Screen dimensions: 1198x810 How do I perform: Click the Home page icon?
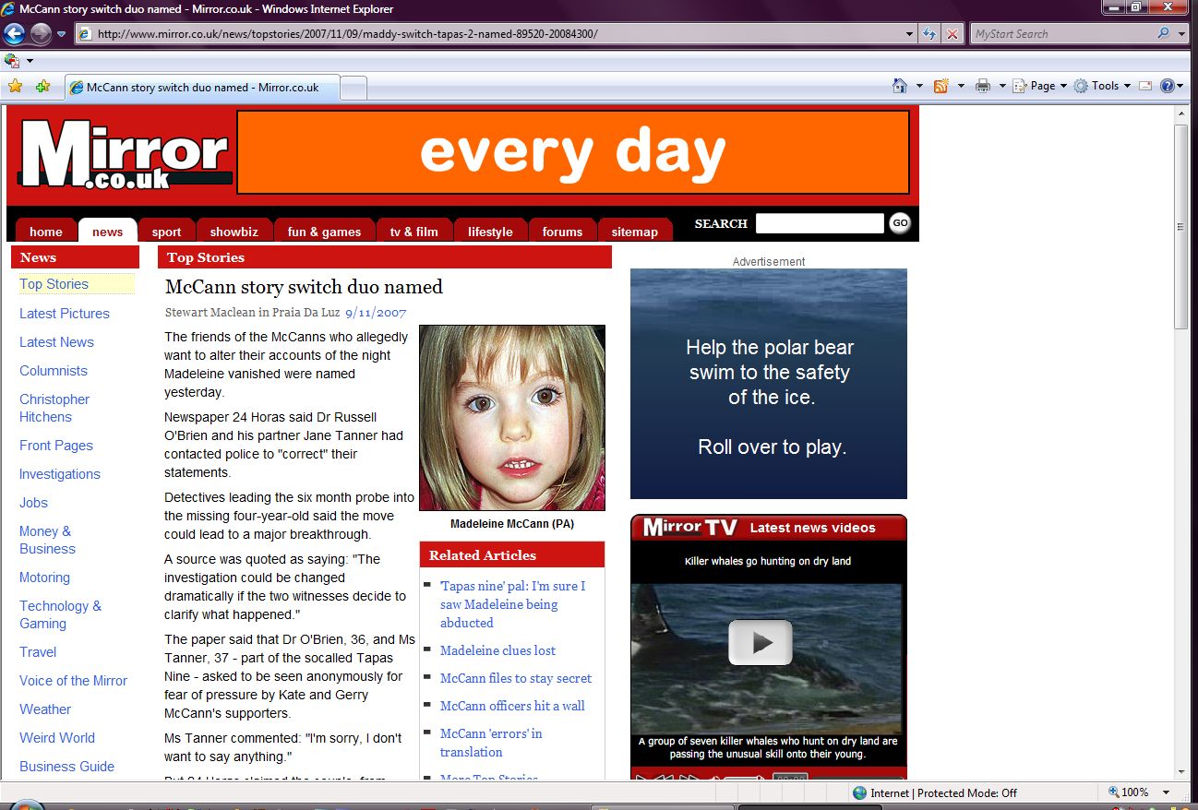coord(900,86)
